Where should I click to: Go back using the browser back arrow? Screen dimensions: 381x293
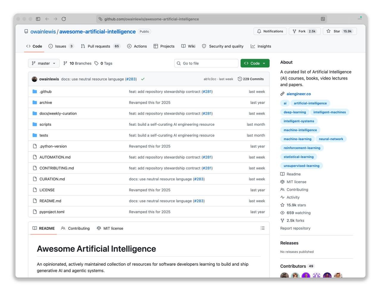click(47, 19)
